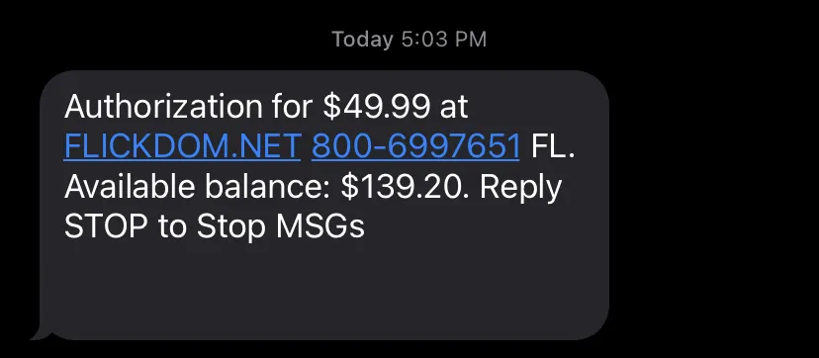Click the word Today in timestamp
The height and width of the screenshot is (358, 819).
[x=362, y=40]
